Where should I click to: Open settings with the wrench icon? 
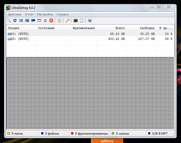tap(68, 20)
